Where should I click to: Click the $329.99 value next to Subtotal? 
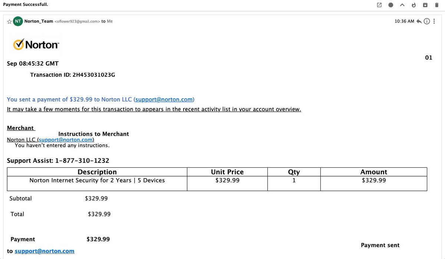(96, 199)
